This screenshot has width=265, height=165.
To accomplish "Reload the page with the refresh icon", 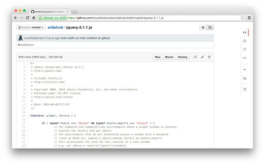I will pos(28,18).
